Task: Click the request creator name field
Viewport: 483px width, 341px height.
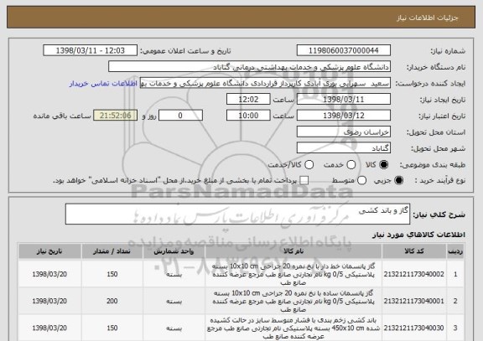Action: click(265, 83)
